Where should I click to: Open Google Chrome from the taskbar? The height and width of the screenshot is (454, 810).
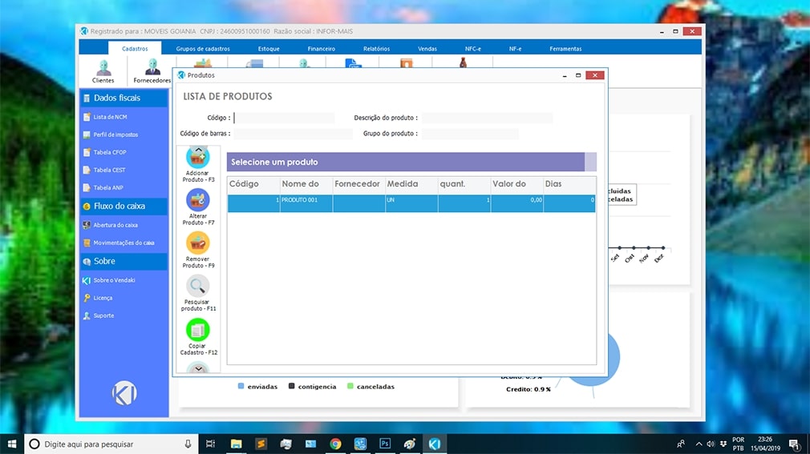335,444
